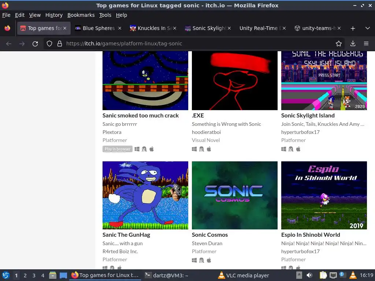Visit hyperturbofox17 under Sonic Skylight Island
This screenshot has height=281, width=375.
[300, 132]
